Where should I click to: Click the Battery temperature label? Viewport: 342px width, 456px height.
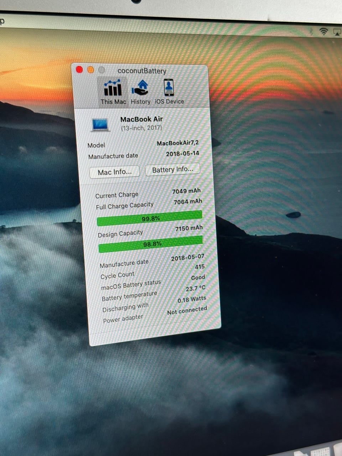129,296
